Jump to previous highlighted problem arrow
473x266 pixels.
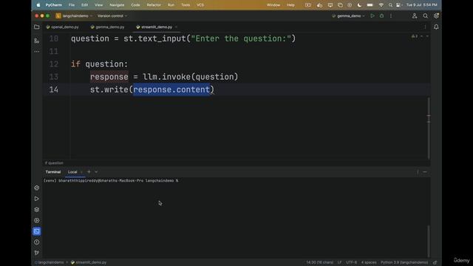click(422, 36)
